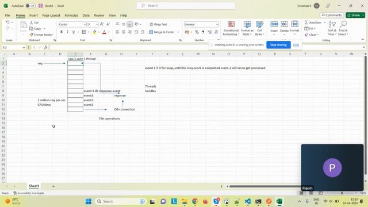Increase font size with the larger A icon

[x=102, y=24]
